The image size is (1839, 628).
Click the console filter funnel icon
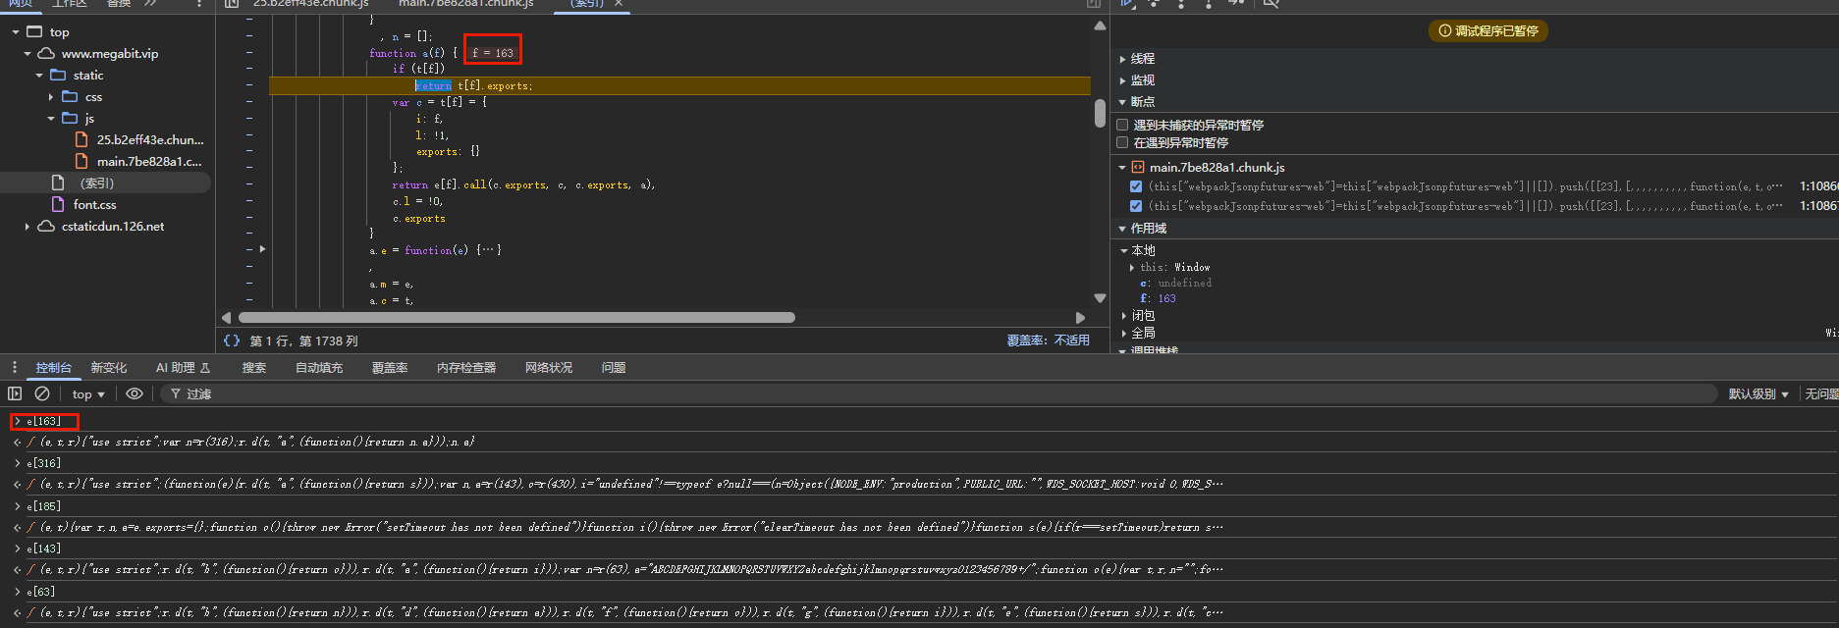click(x=176, y=393)
